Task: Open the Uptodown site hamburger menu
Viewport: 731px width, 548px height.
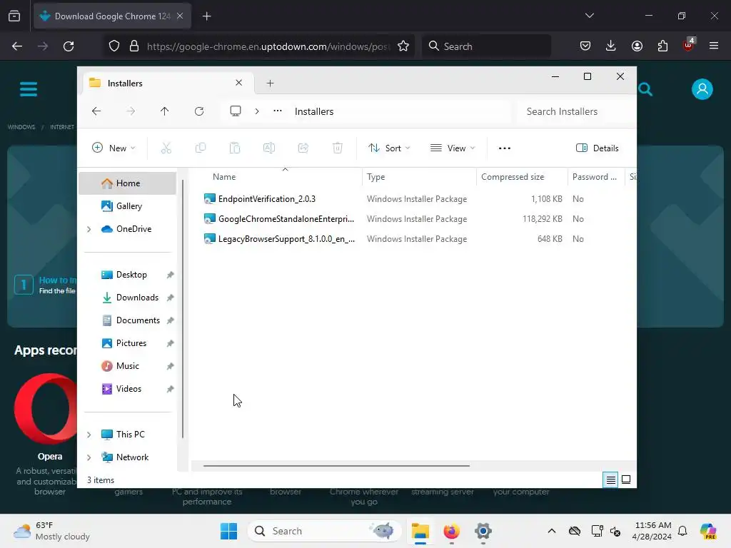Action: point(29,89)
